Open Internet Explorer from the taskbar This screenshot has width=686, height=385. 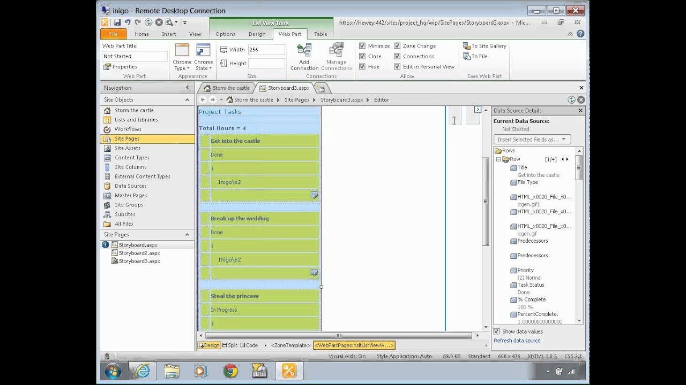tap(142, 371)
